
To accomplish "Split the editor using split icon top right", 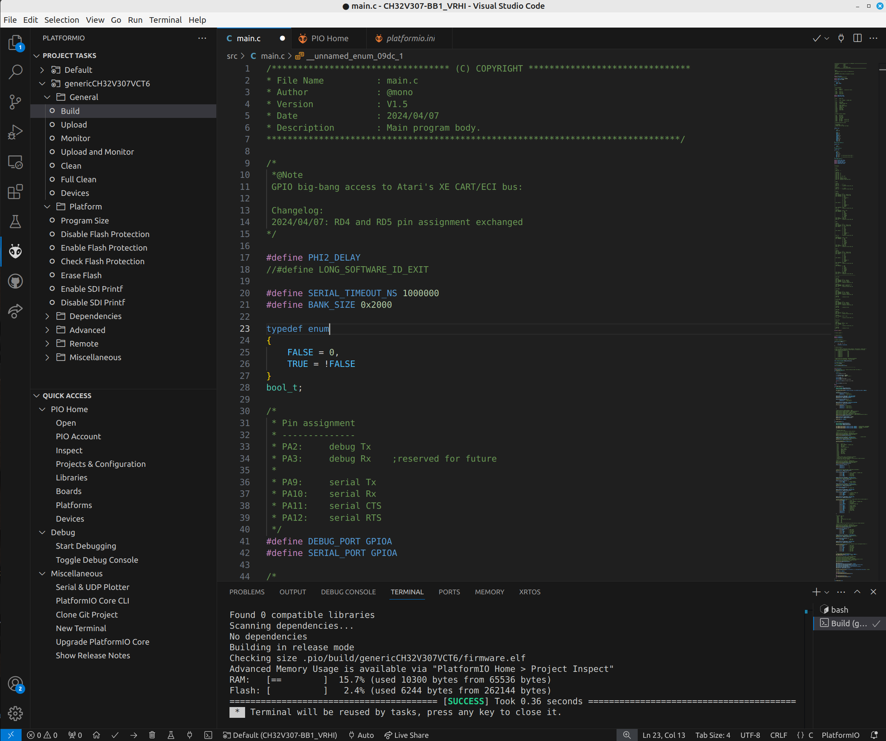I will point(857,38).
